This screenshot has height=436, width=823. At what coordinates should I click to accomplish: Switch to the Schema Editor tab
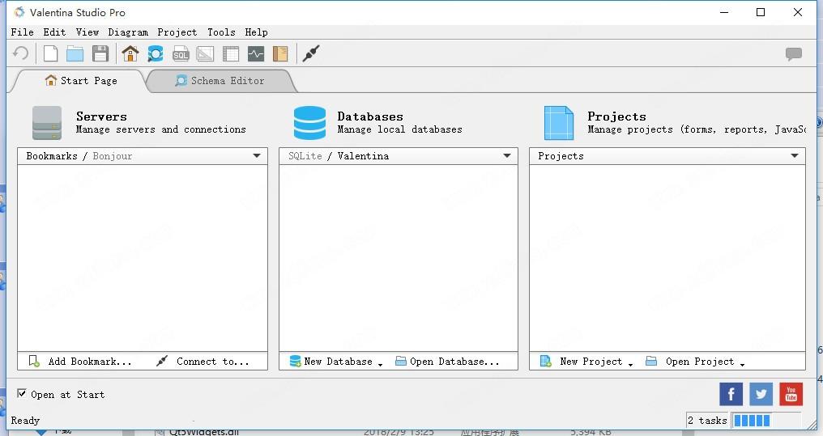point(220,81)
